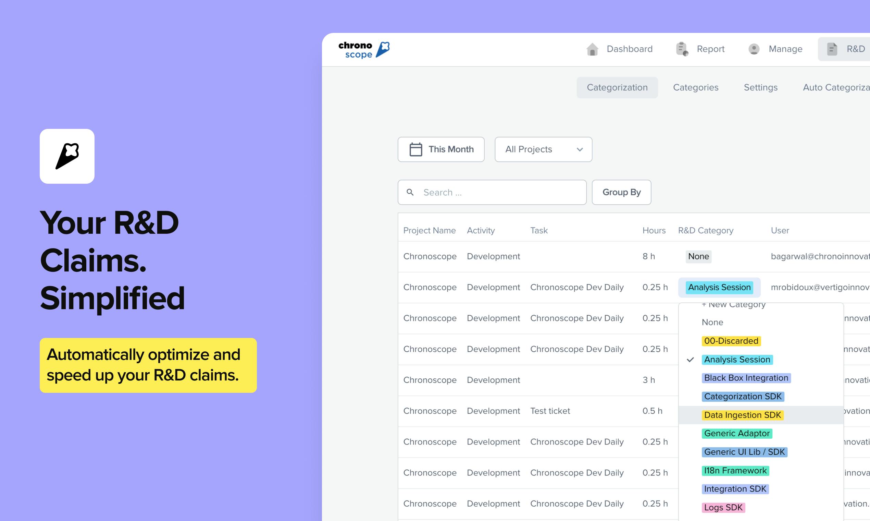Expand the All Projects dropdown
870x521 pixels.
click(x=543, y=149)
